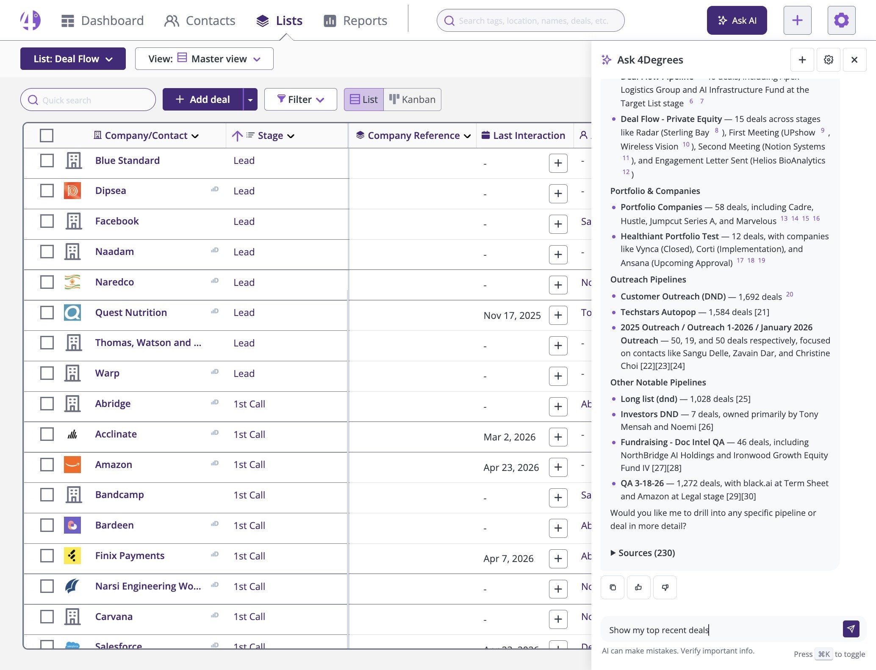Open the Filter dropdown
Screen dimensions: 876x670
[x=300, y=100]
